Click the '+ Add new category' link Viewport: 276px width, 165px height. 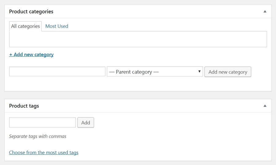coord(31,55)
